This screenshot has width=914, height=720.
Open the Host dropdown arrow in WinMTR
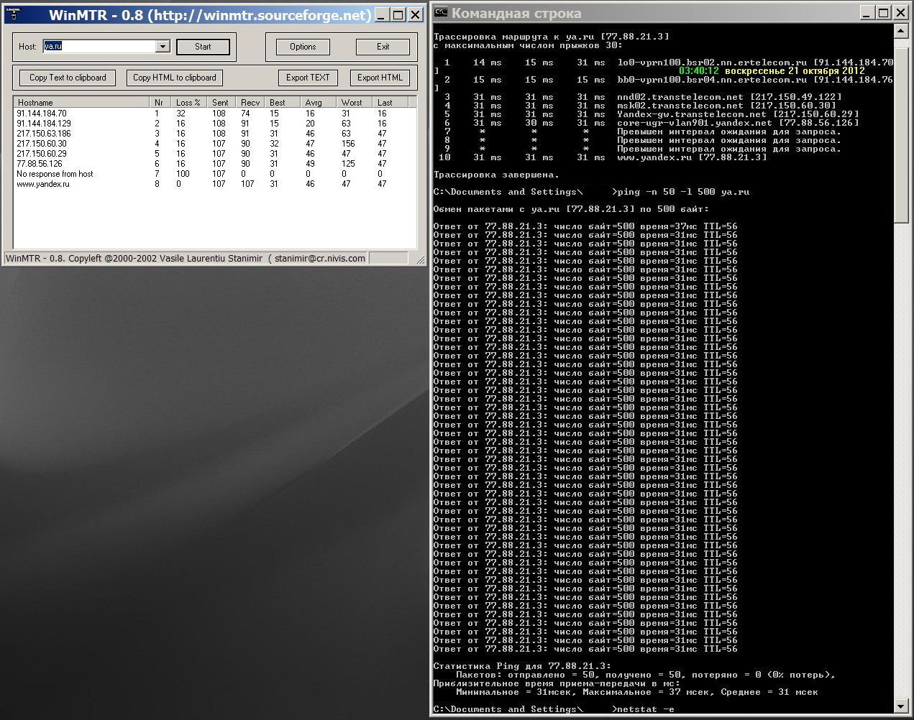163,46
